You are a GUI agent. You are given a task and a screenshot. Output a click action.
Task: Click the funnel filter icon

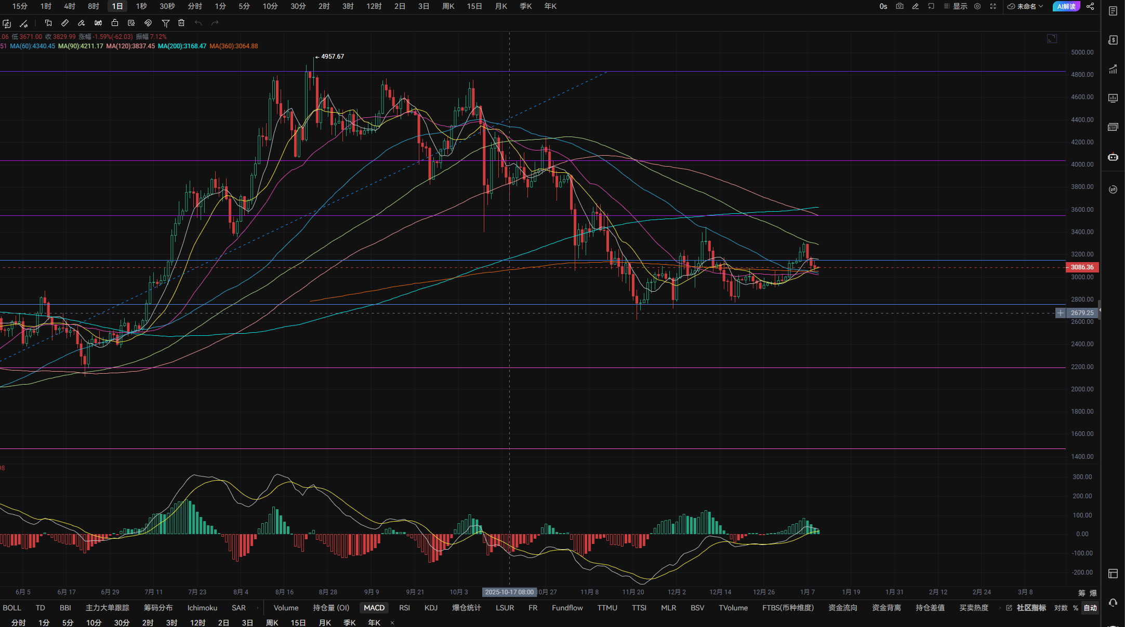tap(165, 23)
